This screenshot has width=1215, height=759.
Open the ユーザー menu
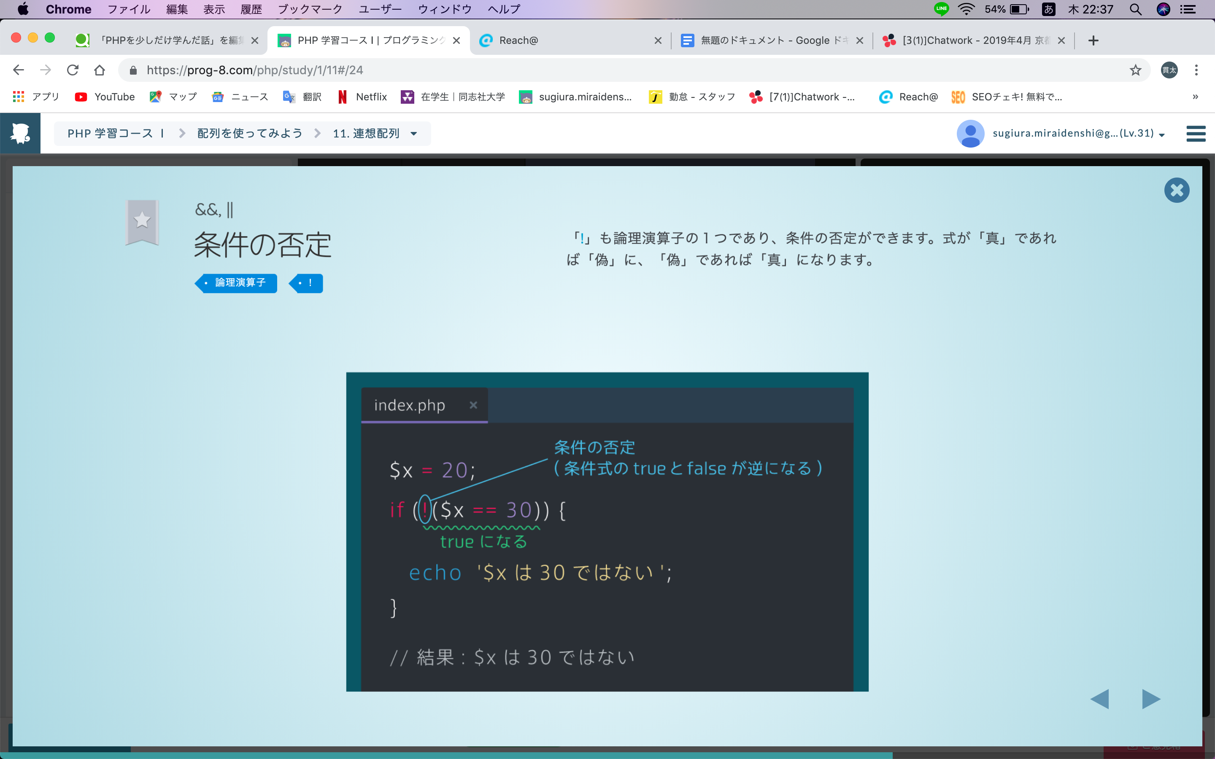coord(380,9)
